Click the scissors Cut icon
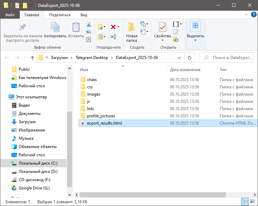Viewport: 258px width, 206px height. 88,24
